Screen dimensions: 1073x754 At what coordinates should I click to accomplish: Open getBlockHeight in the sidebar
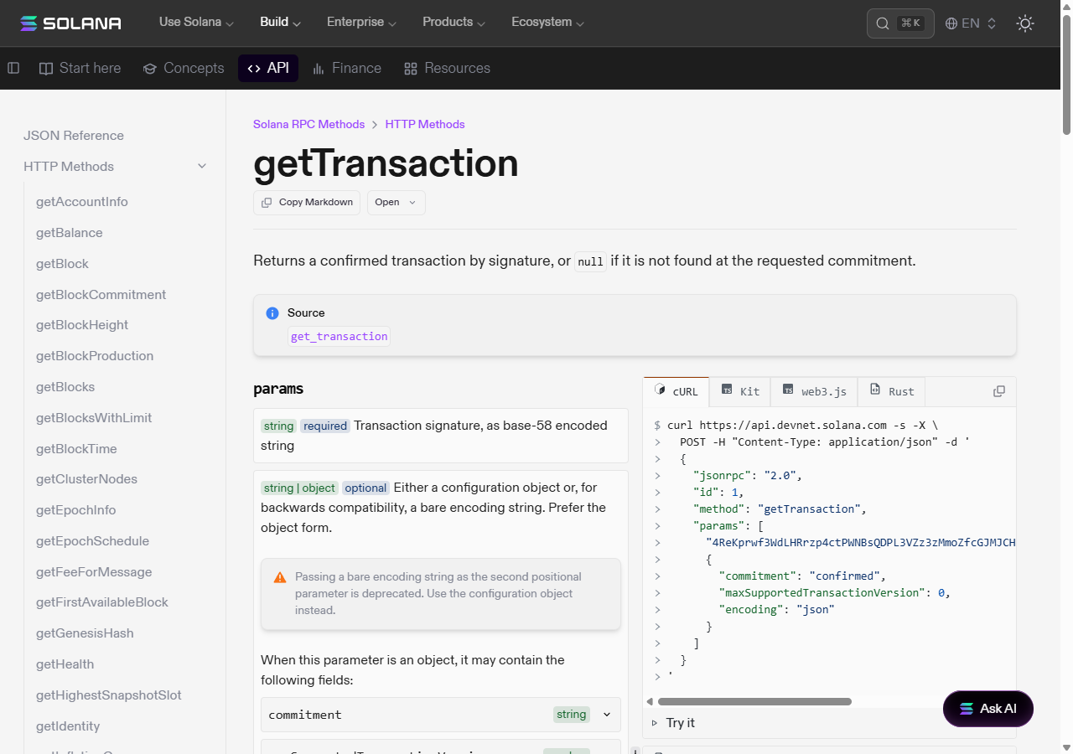[82, 325]
